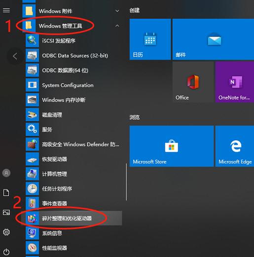Viewport: 254px width, 257px height.
Task: Open System Configuration from the list
Action: coord(74,85)
